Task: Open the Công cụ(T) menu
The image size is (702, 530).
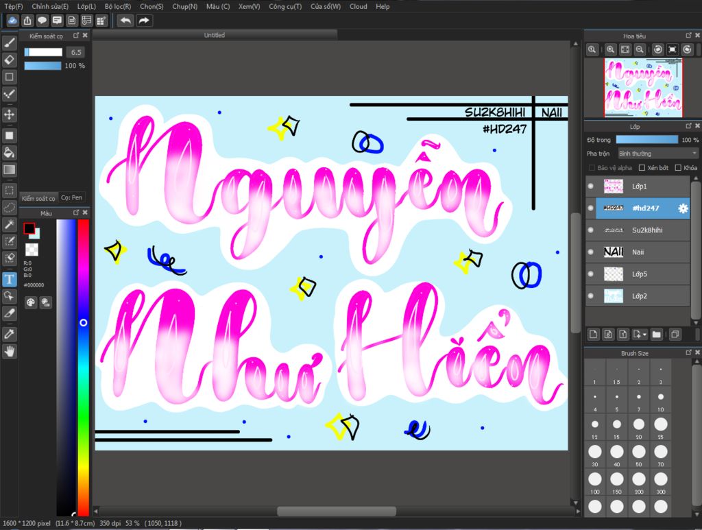Action: click(x=285, y=6)
